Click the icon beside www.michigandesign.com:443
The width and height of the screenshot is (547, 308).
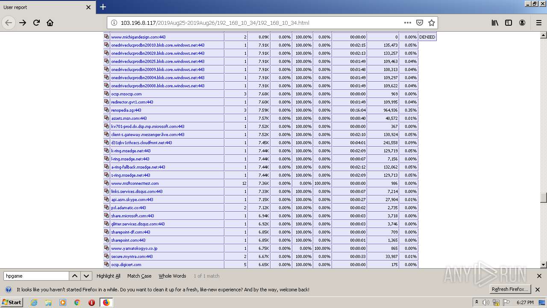click(x=107, y=37)
